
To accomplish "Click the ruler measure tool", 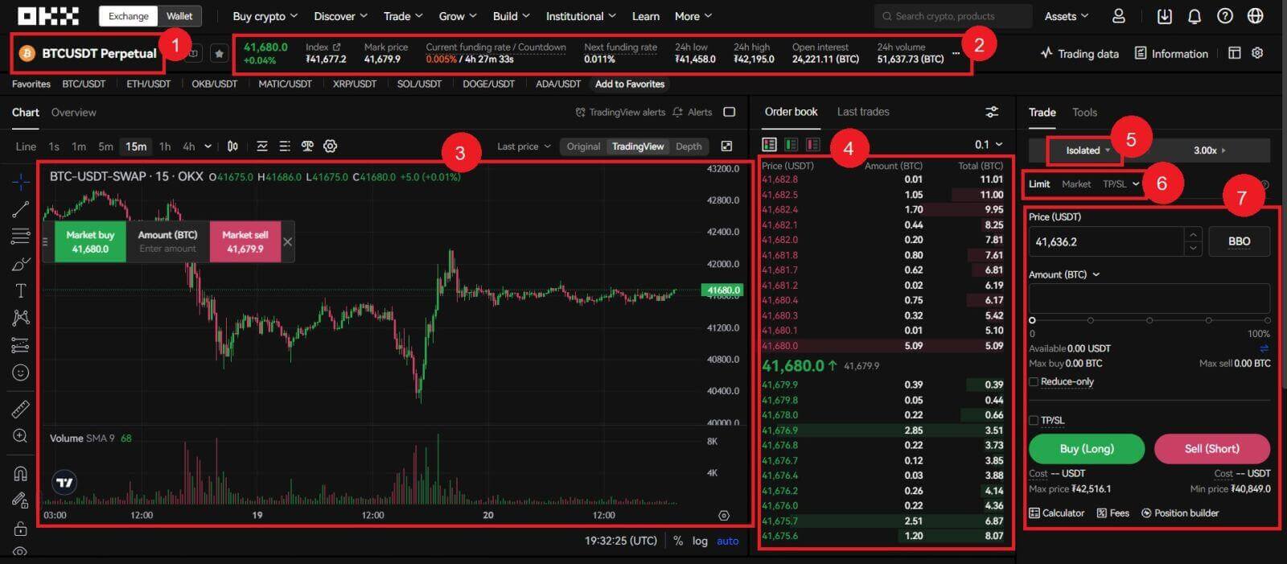I will pos(21,410).
